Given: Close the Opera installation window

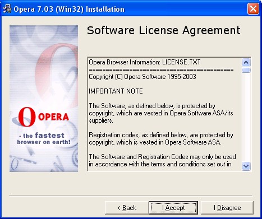Looking at the screenshot, I should click(253, 8).
